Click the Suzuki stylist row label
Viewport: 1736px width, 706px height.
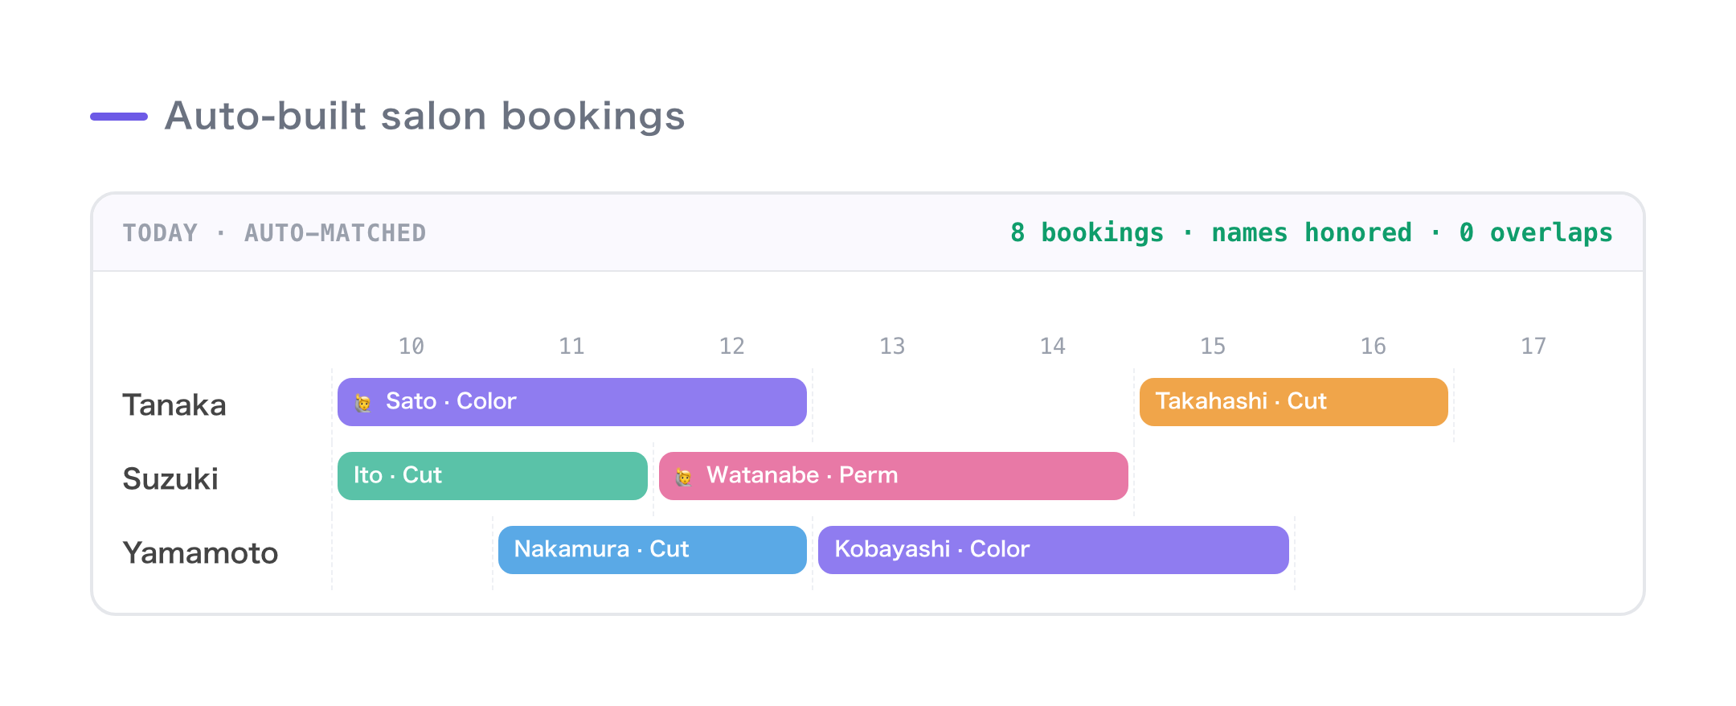coord(170,478)
